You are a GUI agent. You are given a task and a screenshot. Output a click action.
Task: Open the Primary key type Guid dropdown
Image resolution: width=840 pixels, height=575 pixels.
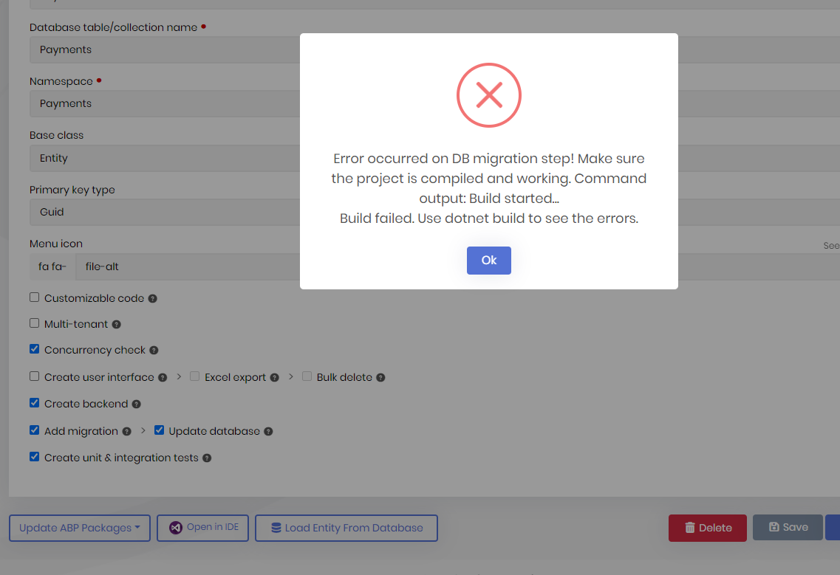click(164, 212)
